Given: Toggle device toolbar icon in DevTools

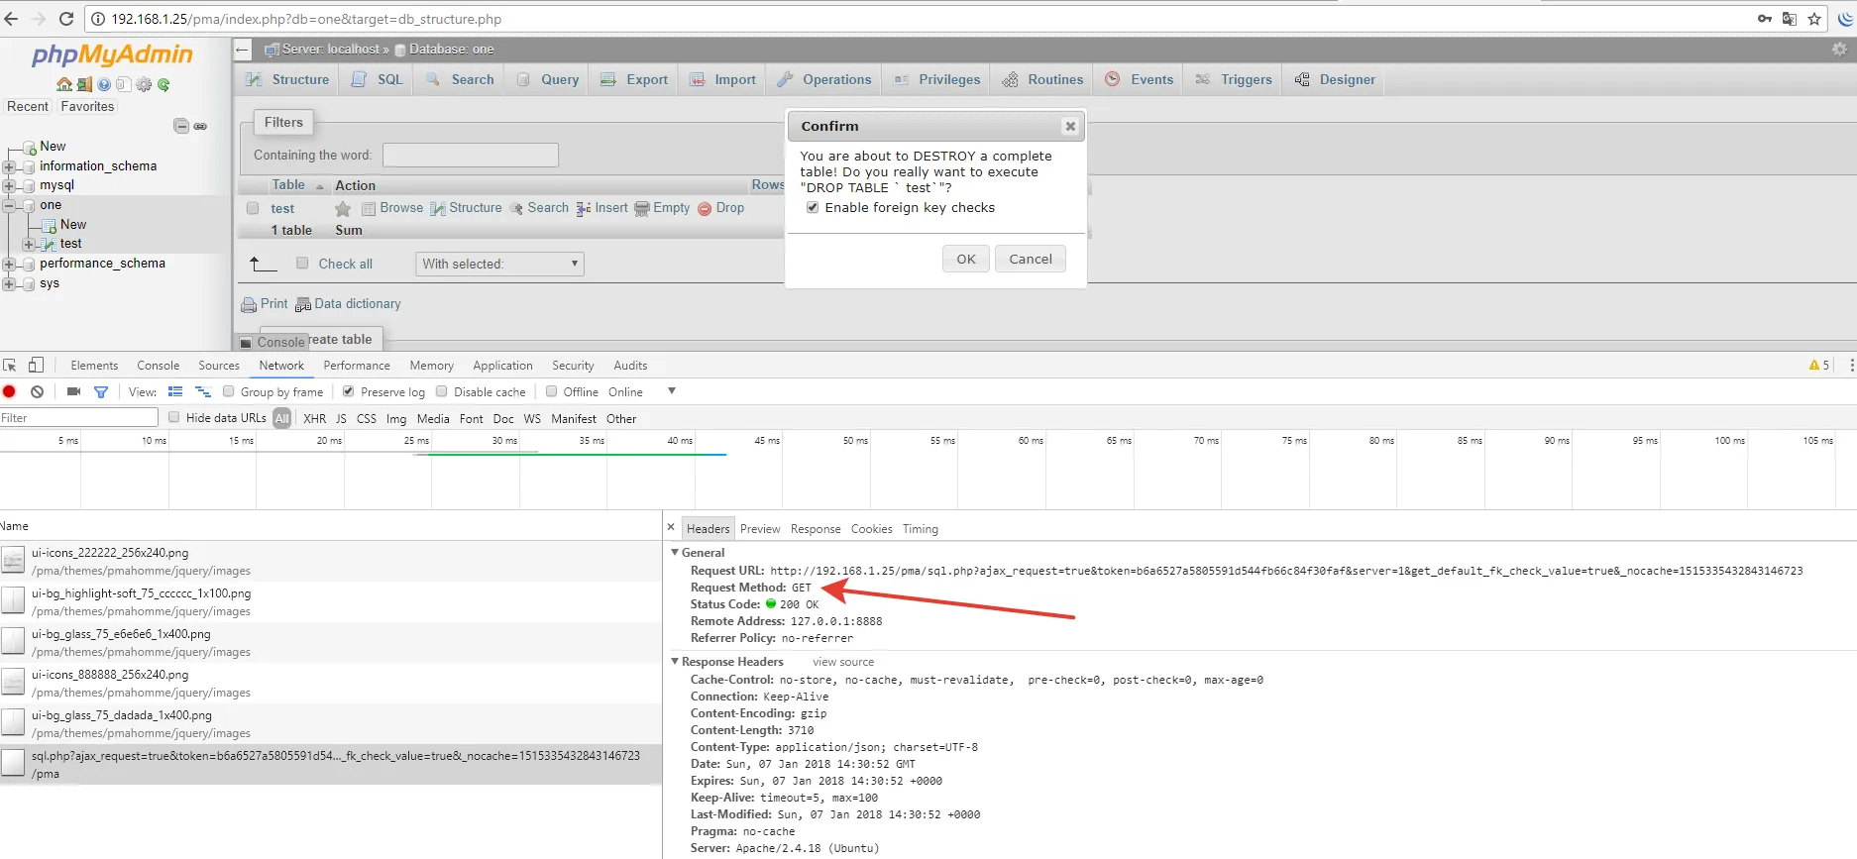Looking at the screenshot, I should click(36, 365).
